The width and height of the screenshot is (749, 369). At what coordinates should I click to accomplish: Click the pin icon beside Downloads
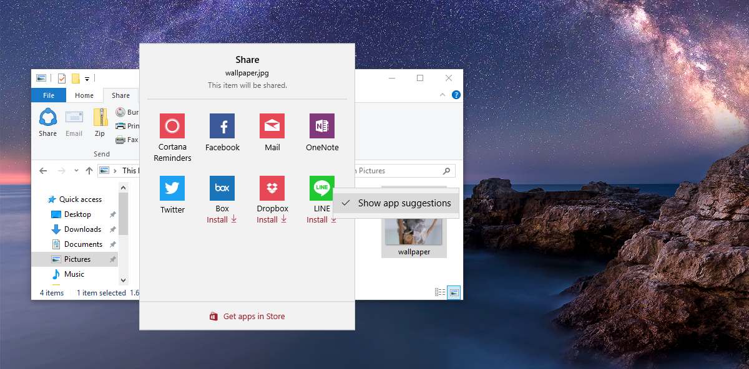pyautogui.click(x=112, y=229)
